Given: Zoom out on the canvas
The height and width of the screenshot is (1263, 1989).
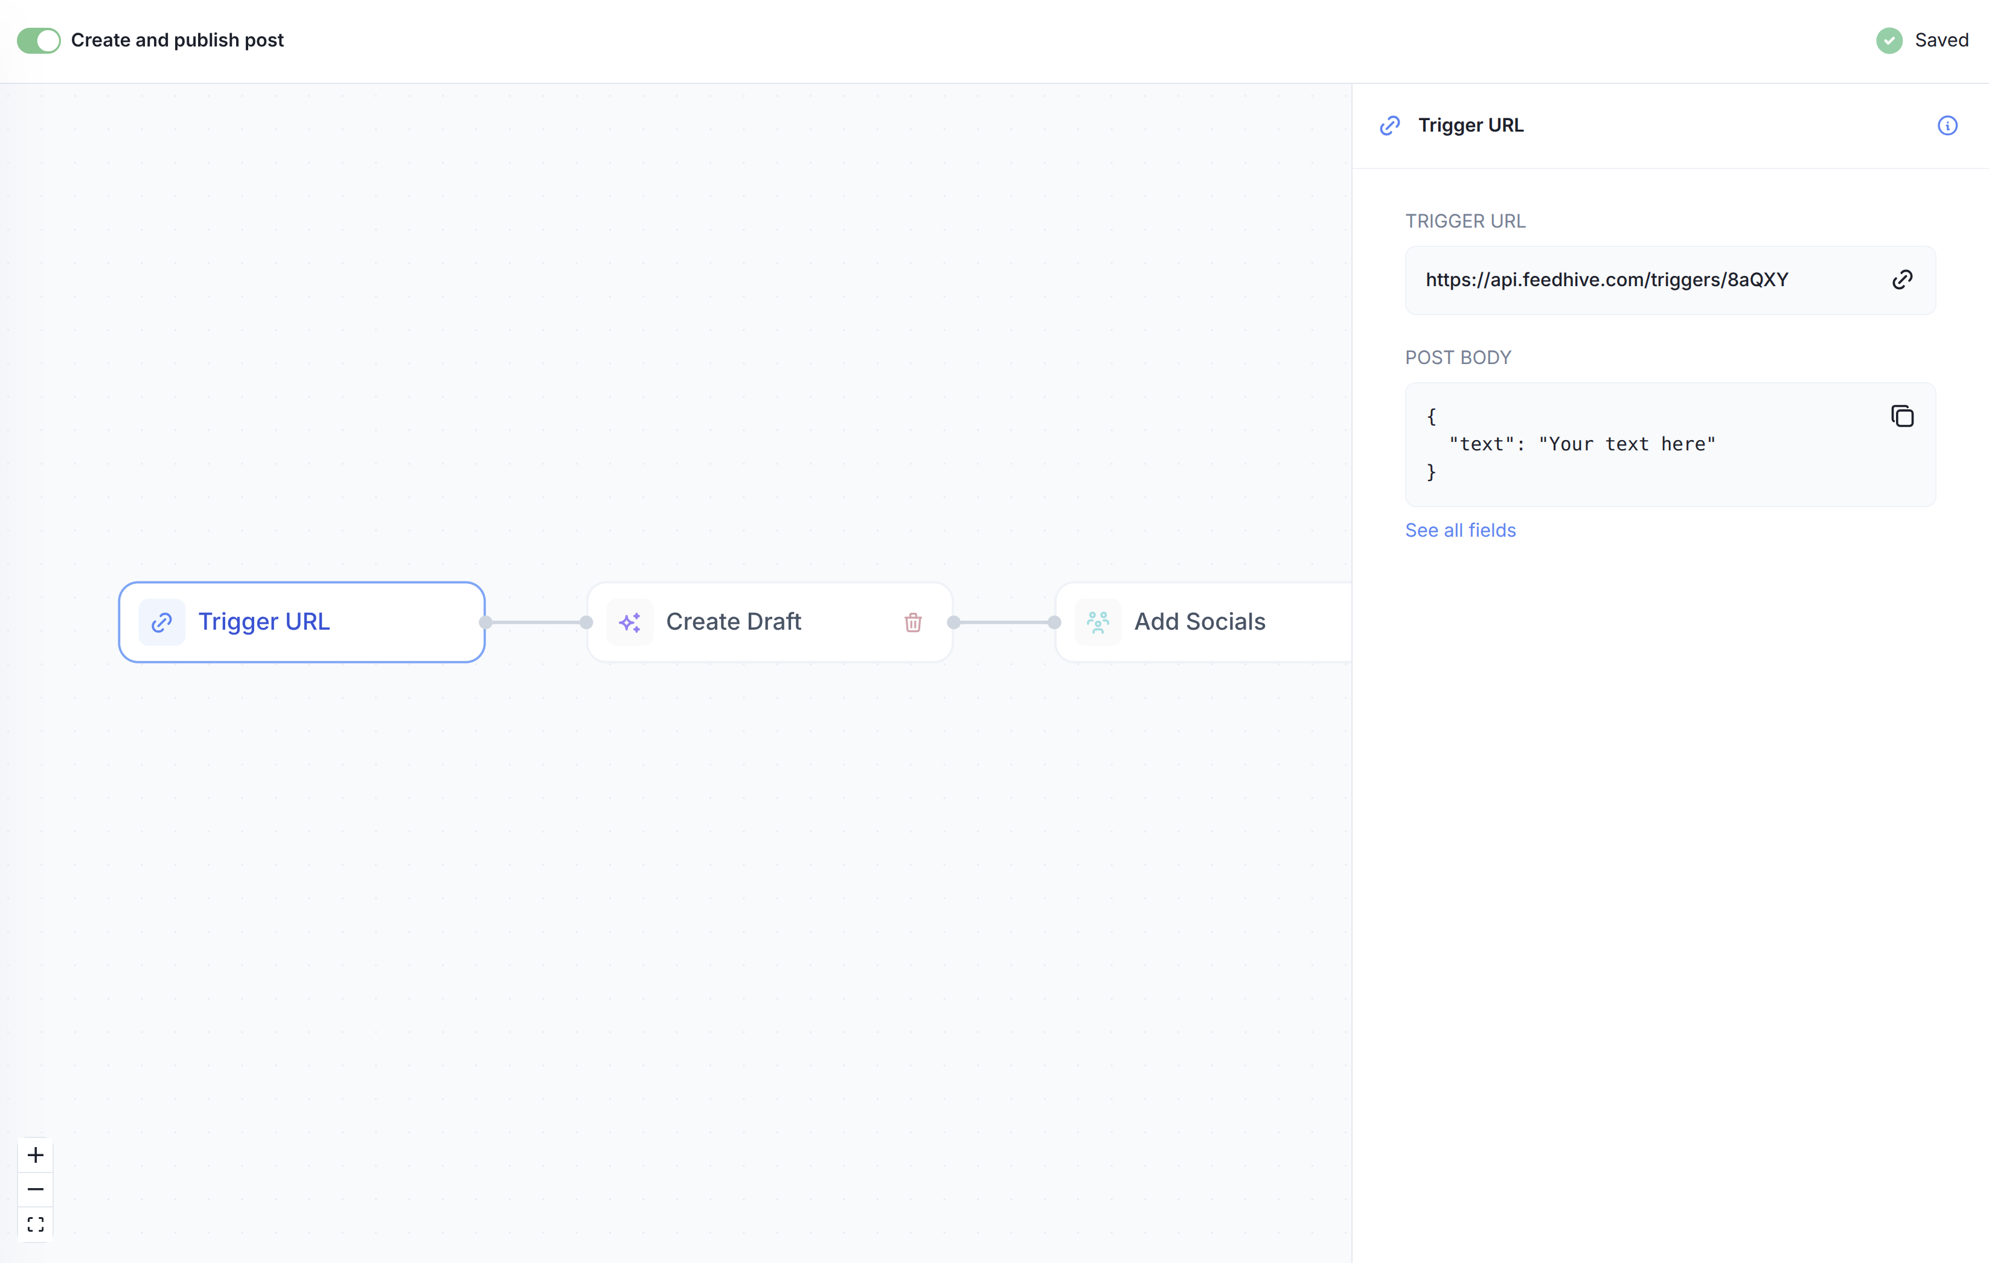Looking at the screenshot, I should [x=36, y=1189].
